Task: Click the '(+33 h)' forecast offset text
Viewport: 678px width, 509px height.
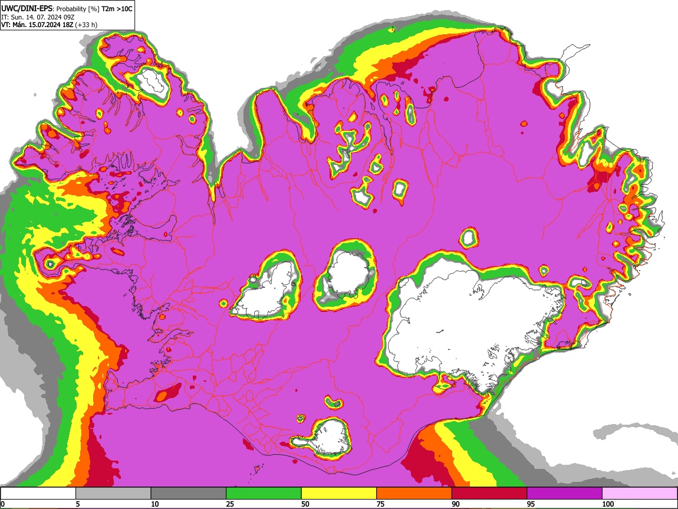Action: point(87,25)
